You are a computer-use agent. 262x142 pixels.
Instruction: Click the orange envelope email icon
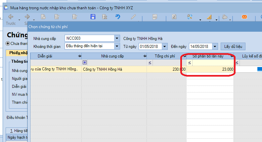point(244,17)
